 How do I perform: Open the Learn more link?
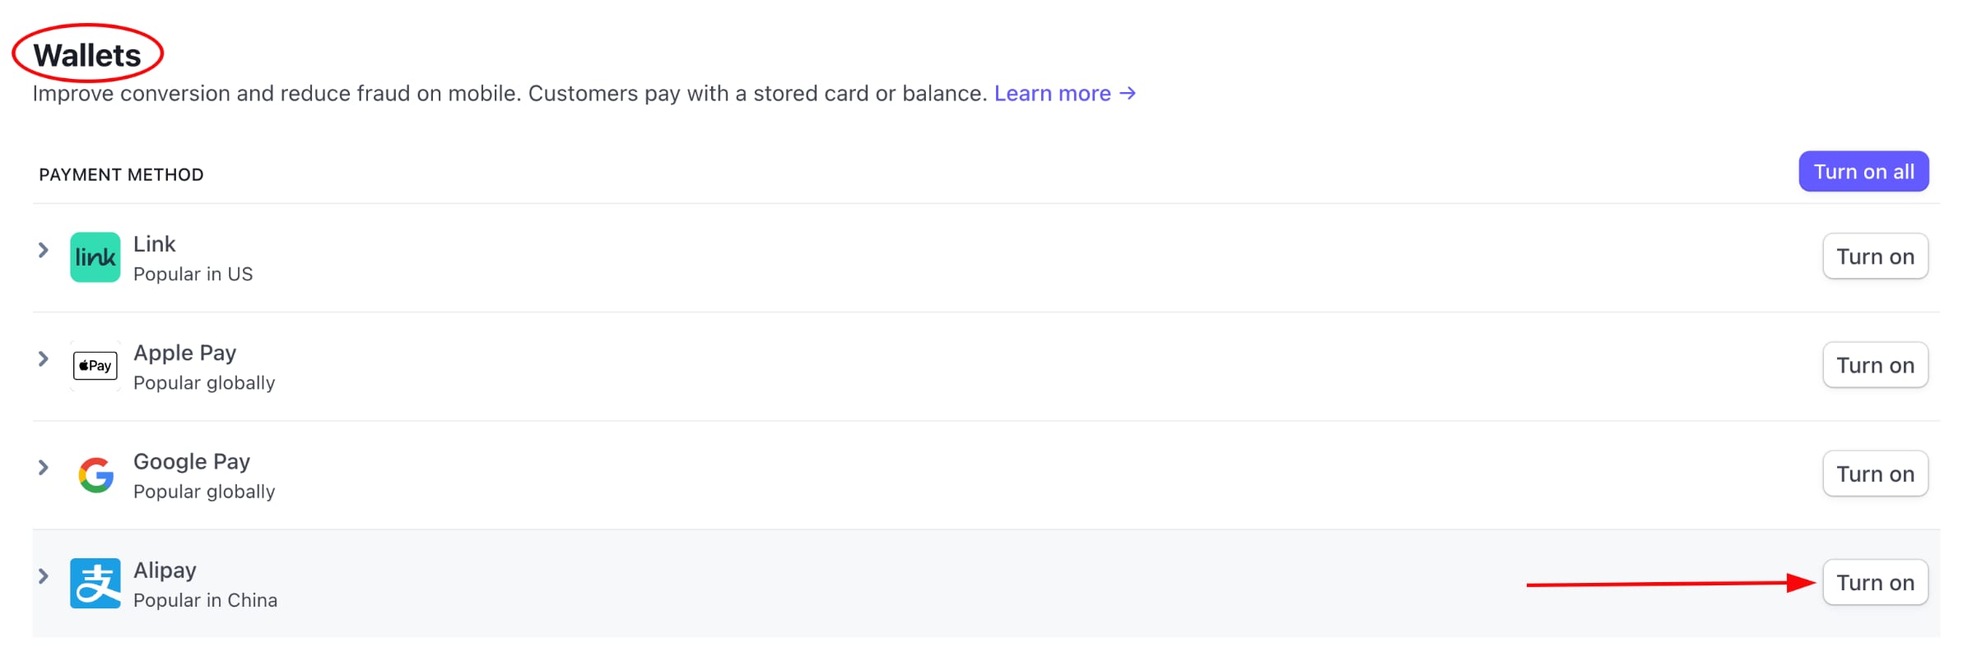click(x=1052, y=93)
